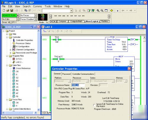Switch to Controller Communications tab
The width and height of the screenshot is (148, 120).
[83, 74]
